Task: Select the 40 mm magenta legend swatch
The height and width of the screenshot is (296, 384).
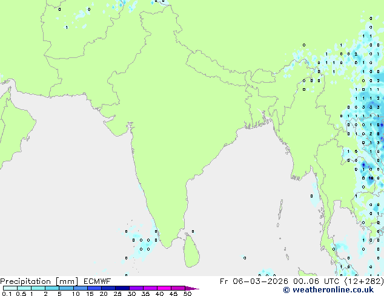Action: coord(164,288)
